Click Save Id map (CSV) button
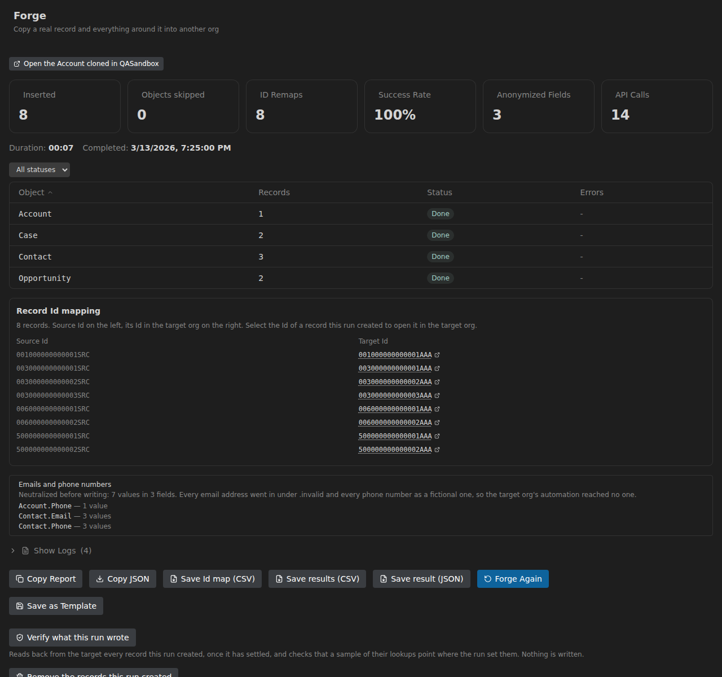The height and width of the screenshot is (677, 722). 212,579
